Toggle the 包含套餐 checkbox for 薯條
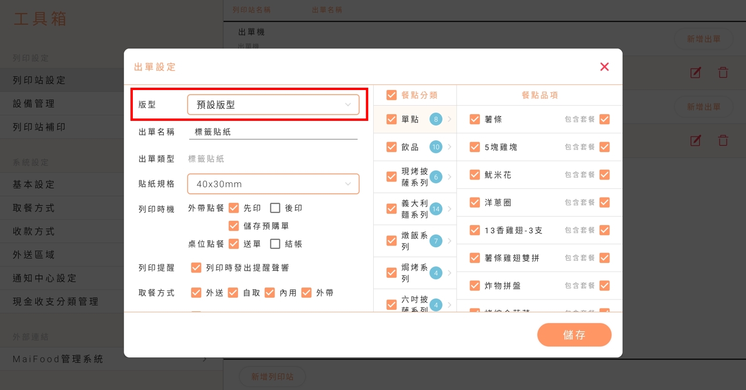Image resolution: width=746 pixels, height=390 pixels. [604, 119]
